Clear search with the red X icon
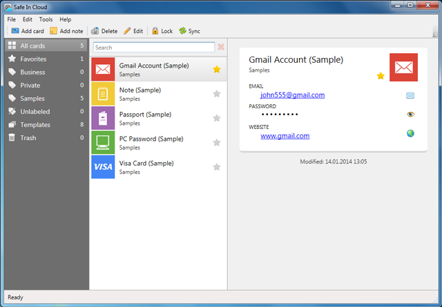The height and width of the screenshot is (307, 442). click(221, 47)
